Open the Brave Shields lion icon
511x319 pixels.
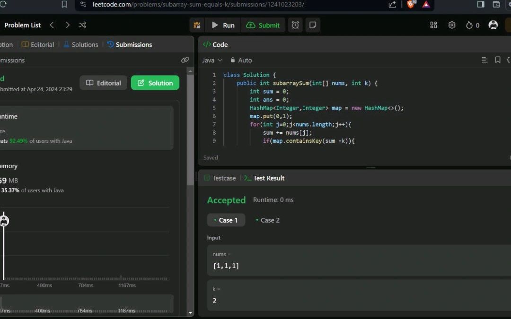411,4
